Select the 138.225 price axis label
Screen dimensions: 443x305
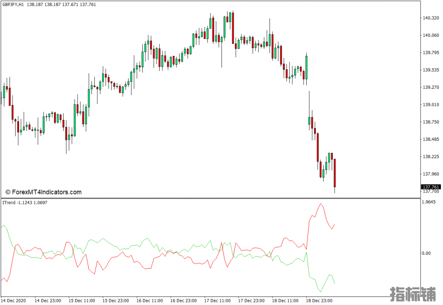tap(431, 157)
